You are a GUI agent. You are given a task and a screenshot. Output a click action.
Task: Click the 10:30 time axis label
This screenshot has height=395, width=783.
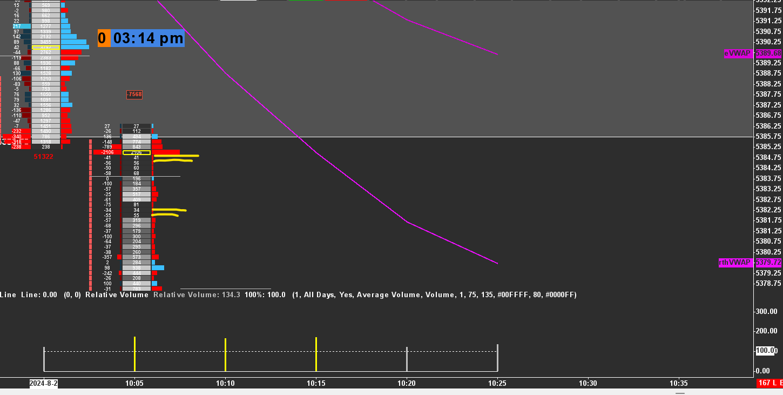(588, 383)
